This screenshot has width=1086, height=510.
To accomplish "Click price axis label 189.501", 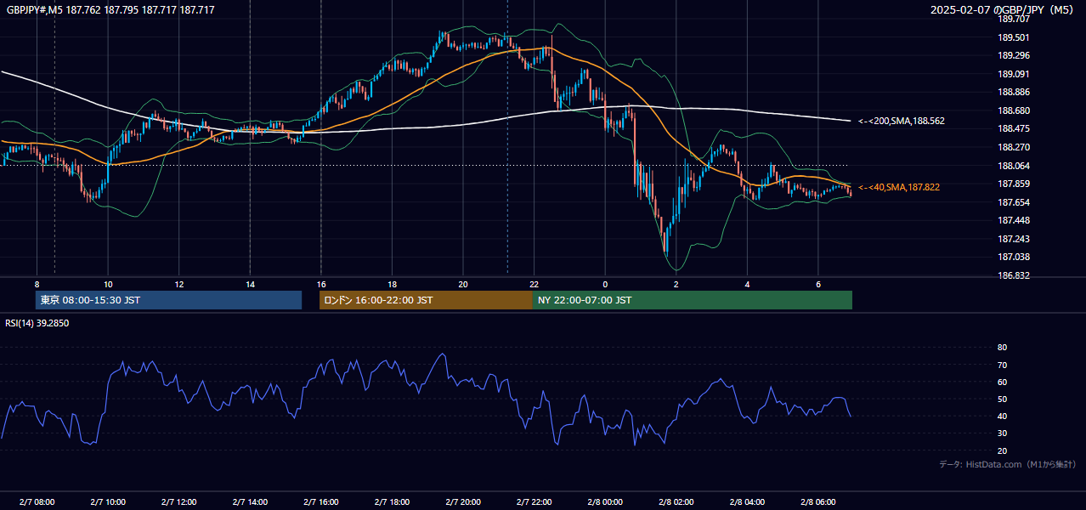I will (x=1014, y=37).
